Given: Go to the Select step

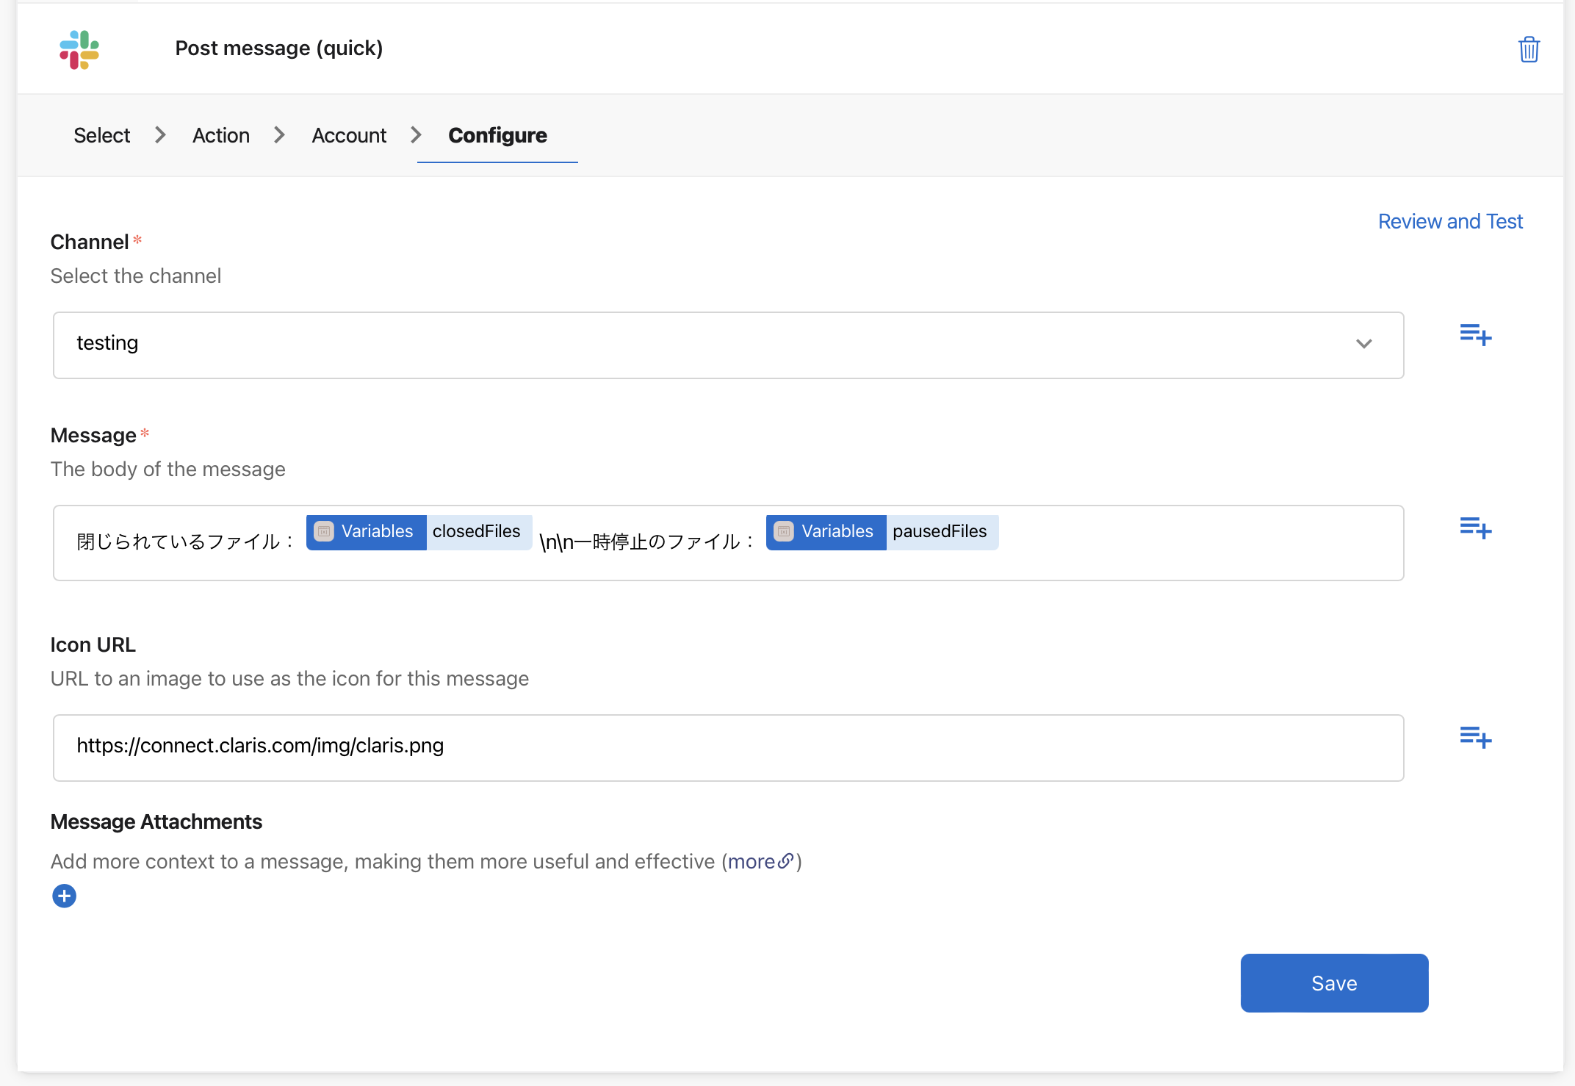Looking at the screenshot, I should tap(101, 135).
